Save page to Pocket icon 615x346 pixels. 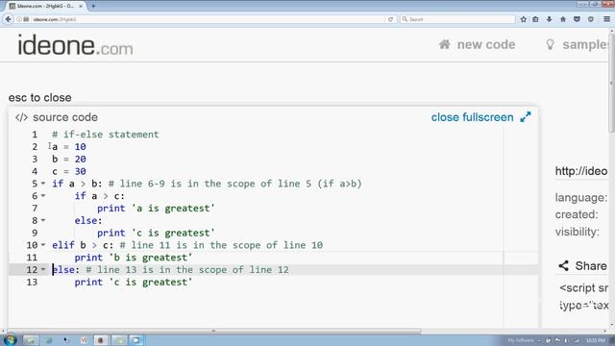(x=577, y=19)
